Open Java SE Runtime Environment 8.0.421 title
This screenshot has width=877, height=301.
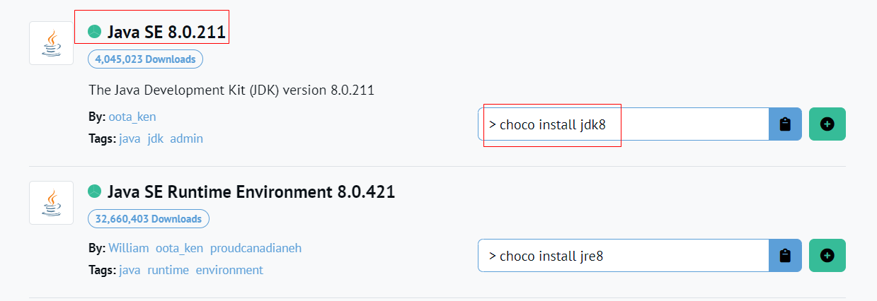point(251,191)
